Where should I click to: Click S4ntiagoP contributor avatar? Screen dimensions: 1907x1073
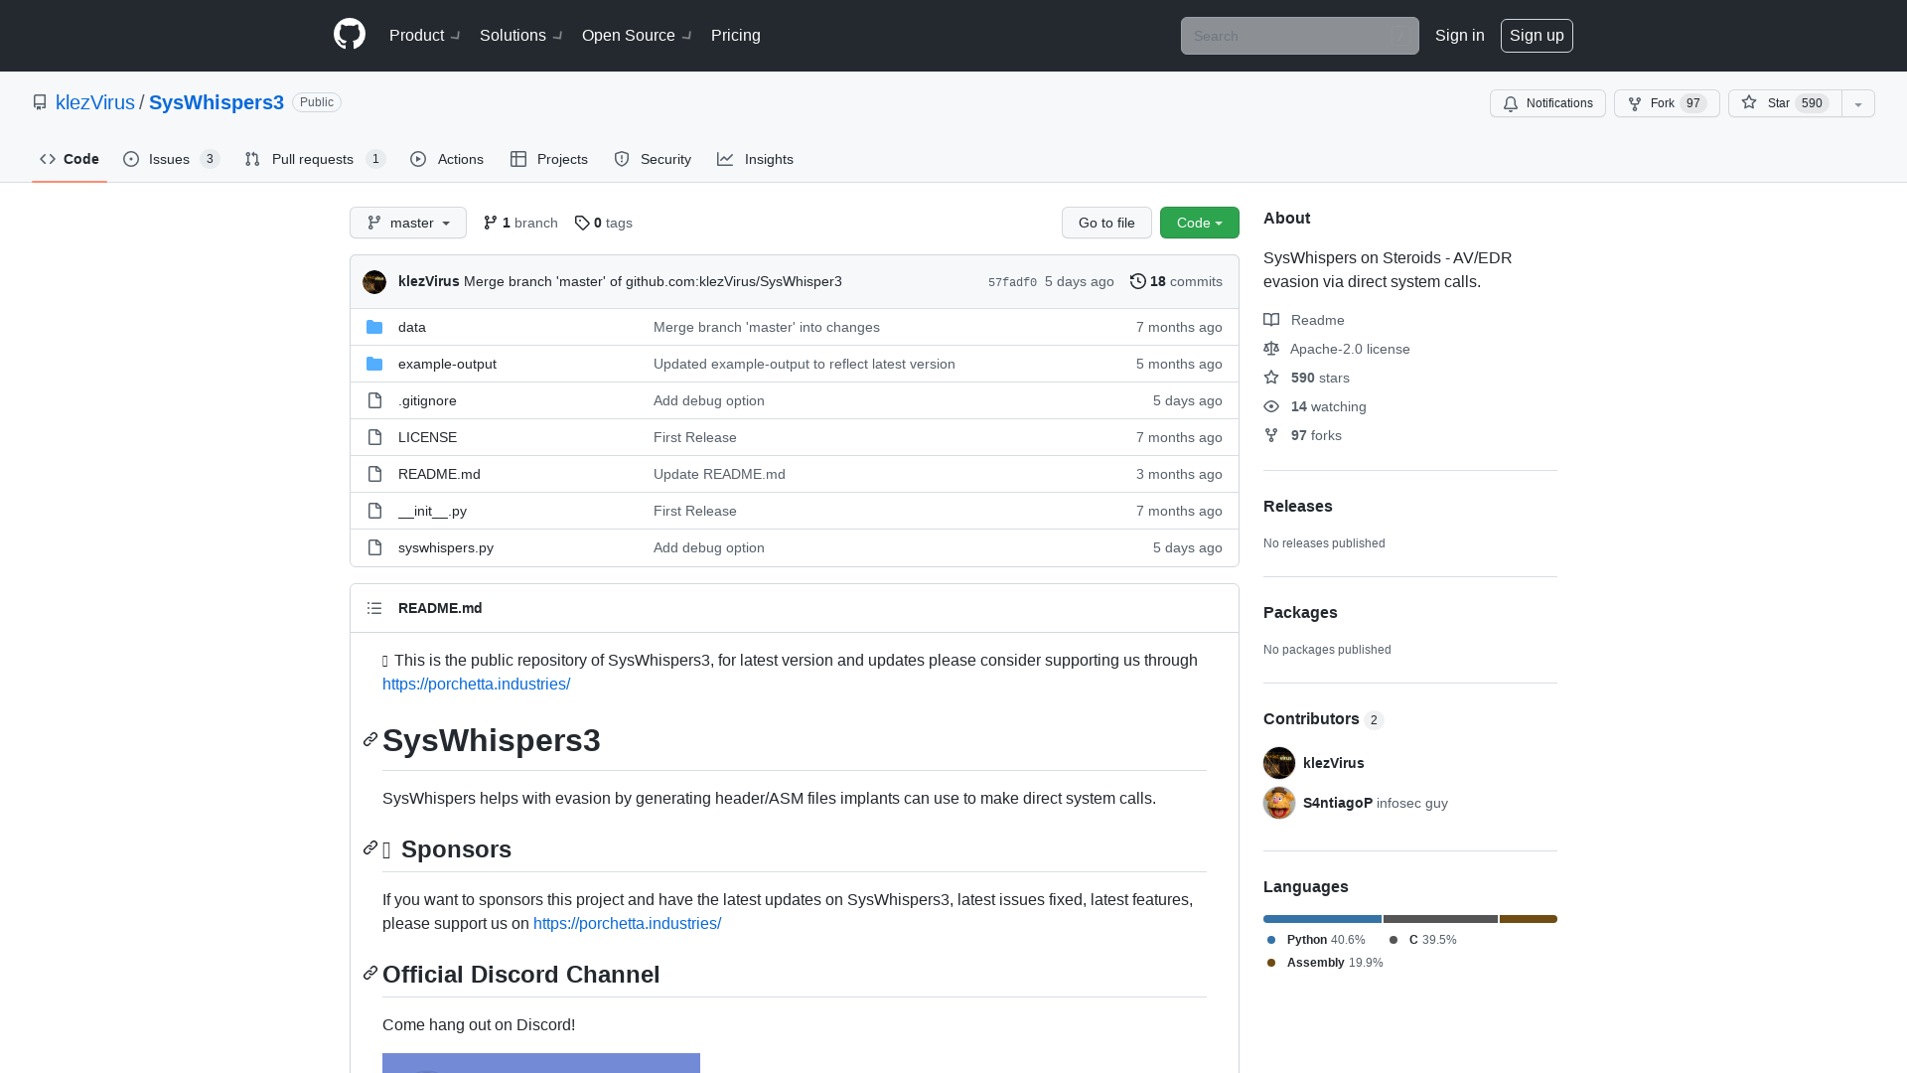(x=1279, y=803)
